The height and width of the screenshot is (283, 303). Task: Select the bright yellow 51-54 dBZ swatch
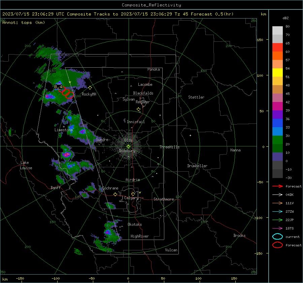point(277,73)
